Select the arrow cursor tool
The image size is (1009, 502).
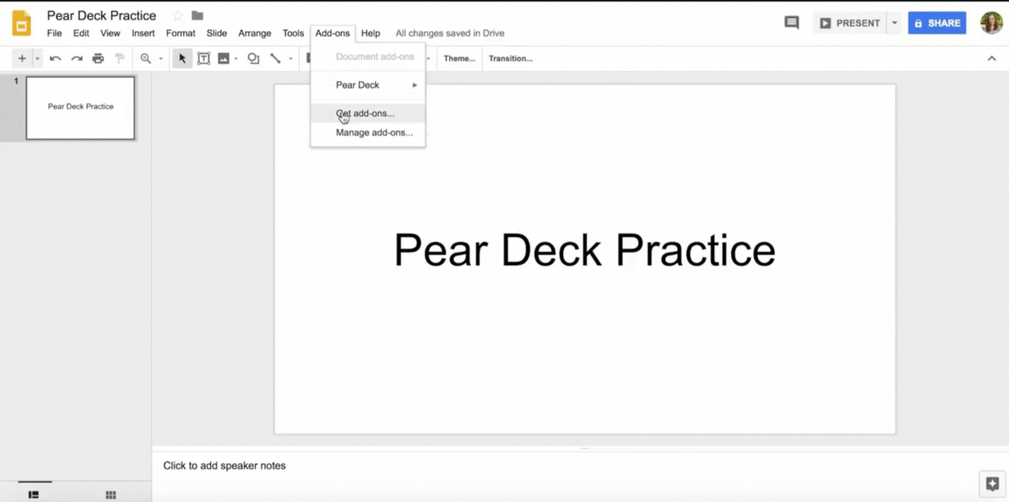click(182, 58)
